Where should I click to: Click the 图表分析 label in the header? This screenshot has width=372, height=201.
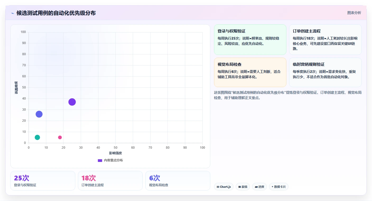click(x=354, y=13)
